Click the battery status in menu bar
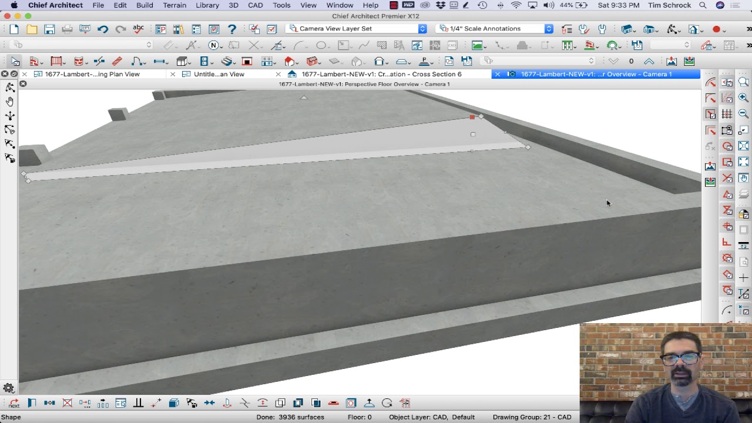The image size is (752, 423). [575, 5]
